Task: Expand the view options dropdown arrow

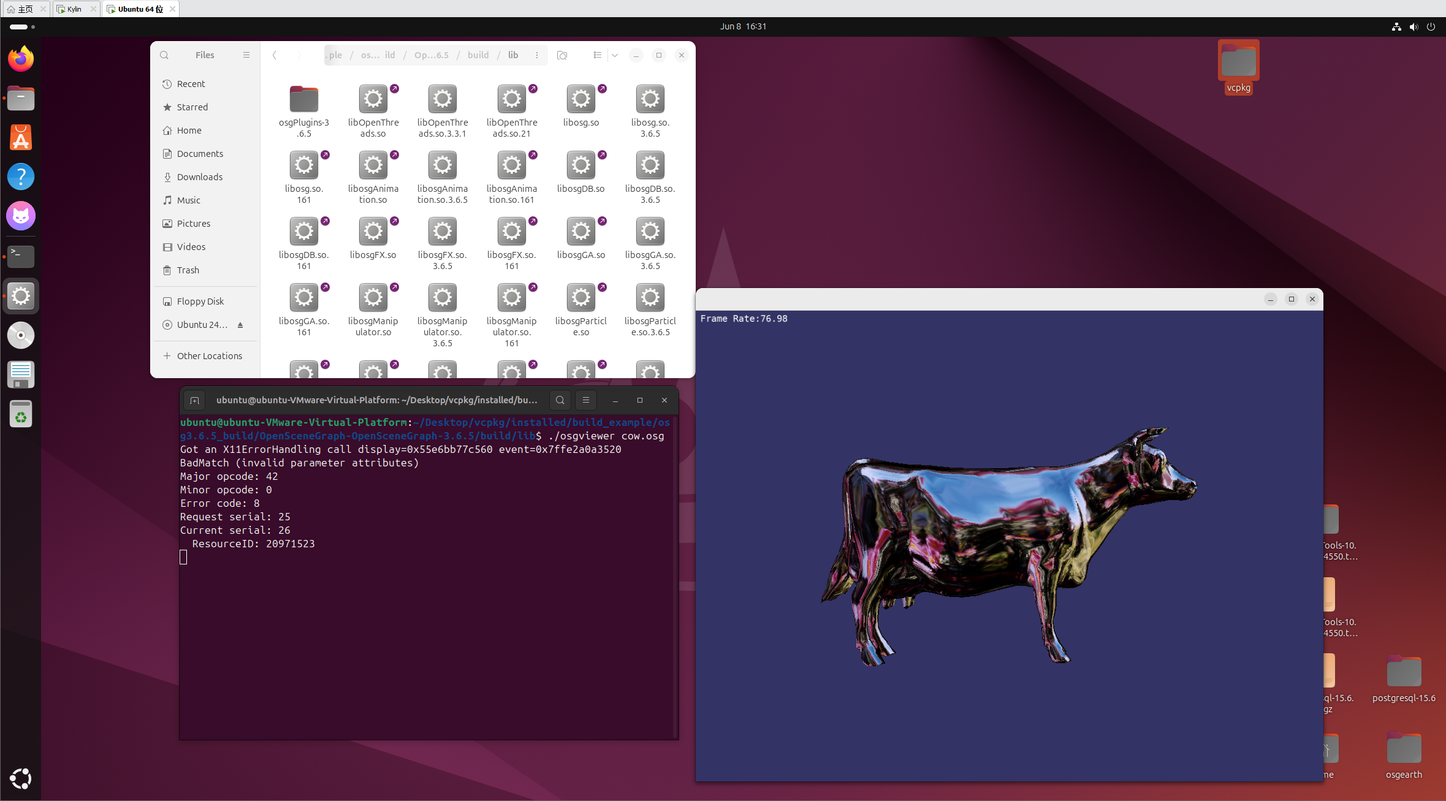Action: (x=615, y=55)
